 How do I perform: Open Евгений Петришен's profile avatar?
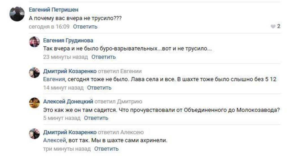(x=17, y=14)
